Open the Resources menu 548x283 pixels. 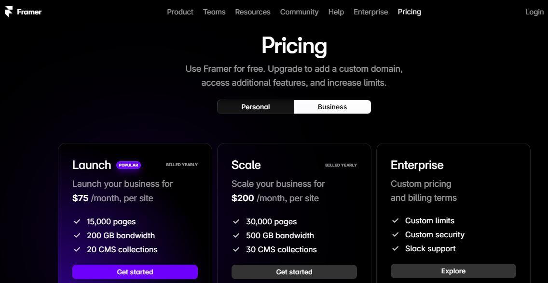(x=253, y=12)
